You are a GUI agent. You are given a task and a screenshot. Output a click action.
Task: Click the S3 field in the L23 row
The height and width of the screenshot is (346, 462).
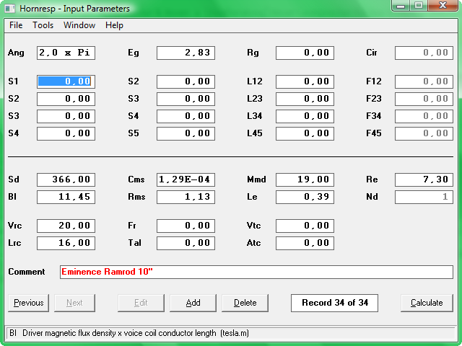pyautogui.click(x=186, y=99)
